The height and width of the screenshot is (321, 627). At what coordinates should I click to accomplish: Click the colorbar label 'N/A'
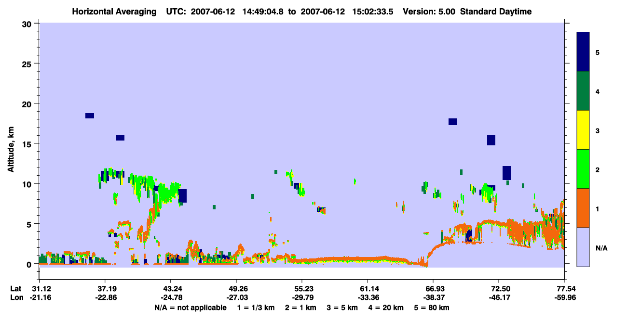pos(601,248)
